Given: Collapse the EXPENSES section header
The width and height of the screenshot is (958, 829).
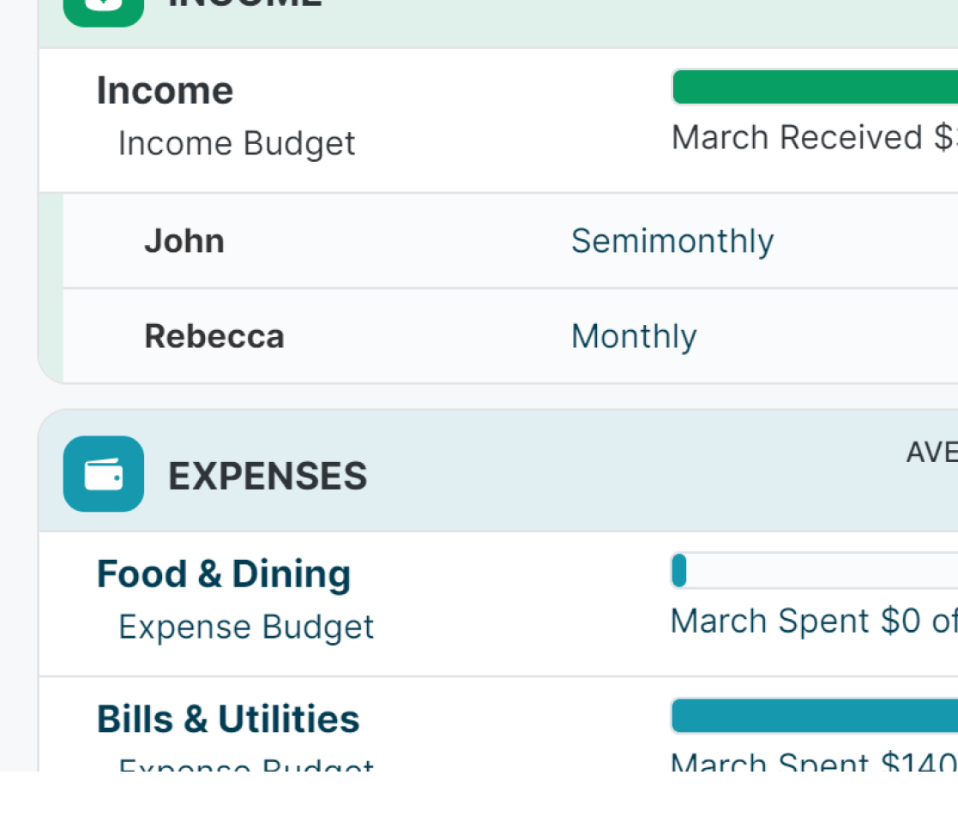Looking at the screenshot, I should (268, 476).
